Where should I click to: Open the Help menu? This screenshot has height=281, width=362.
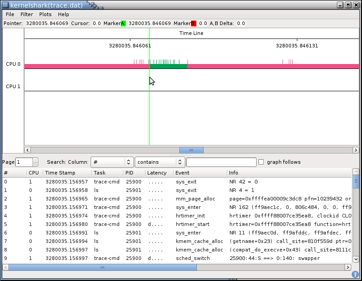point(63,14)
